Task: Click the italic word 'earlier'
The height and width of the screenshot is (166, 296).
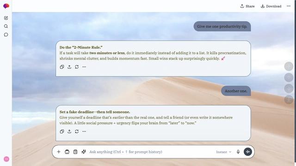Action: tap(118, 118)
